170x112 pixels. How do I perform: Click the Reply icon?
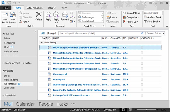[x=48, y=15]
